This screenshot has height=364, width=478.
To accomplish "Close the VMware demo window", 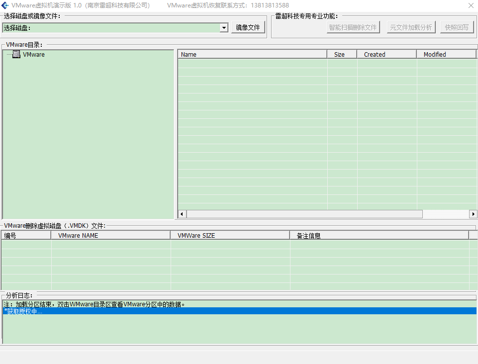I will (471, 5).
